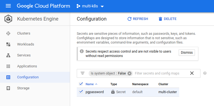The height and width of the screenshot is (106, 214).
Task: Click the Storage disk icon
Action: click(8, 88)
